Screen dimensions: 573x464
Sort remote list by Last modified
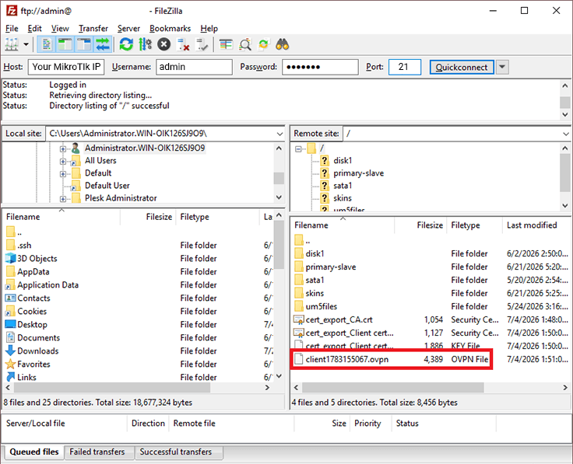531,225
